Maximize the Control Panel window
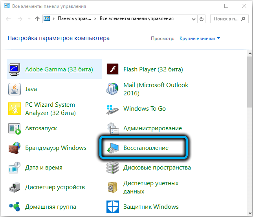The image size is (253, 217). pos(226,6)
